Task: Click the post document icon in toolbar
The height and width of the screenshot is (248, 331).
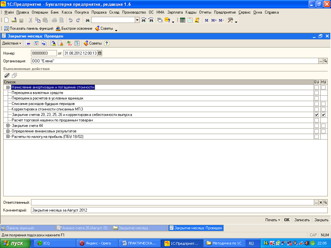Action: [53, 43]
